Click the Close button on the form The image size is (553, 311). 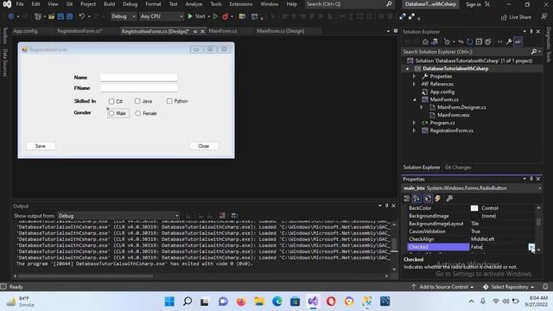(x=204, y=146)
